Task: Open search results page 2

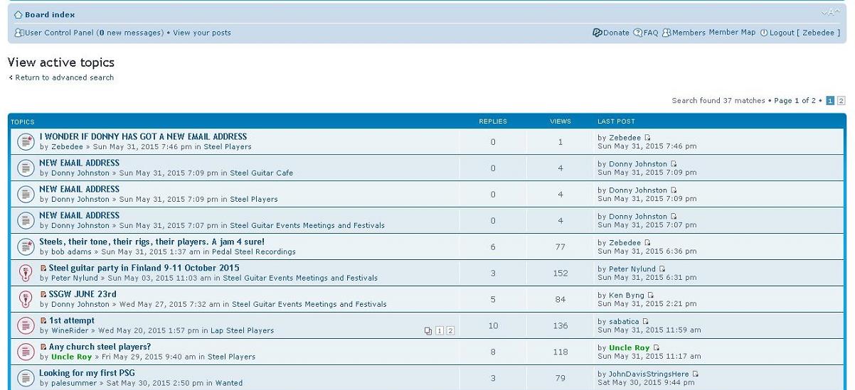Action: pyautogui.click(x=841, y=101)
